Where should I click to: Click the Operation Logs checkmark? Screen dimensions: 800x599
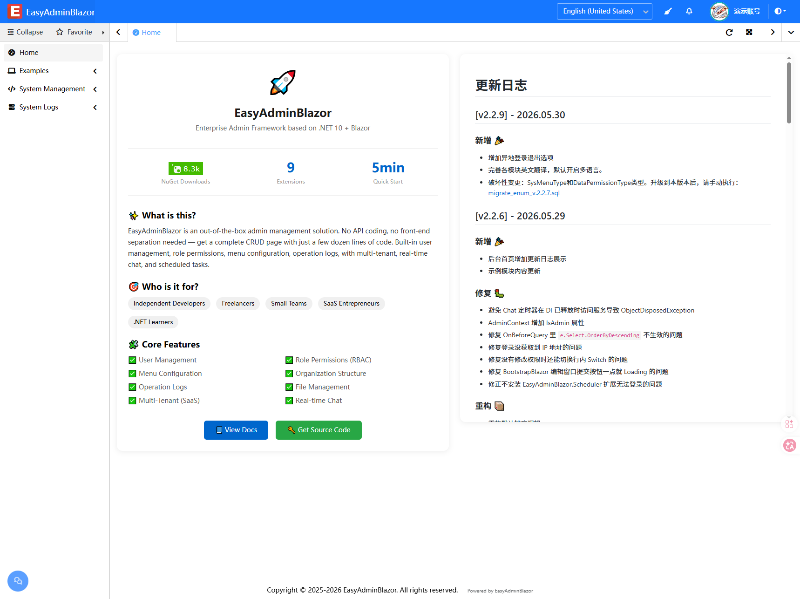tap(132, 387)
